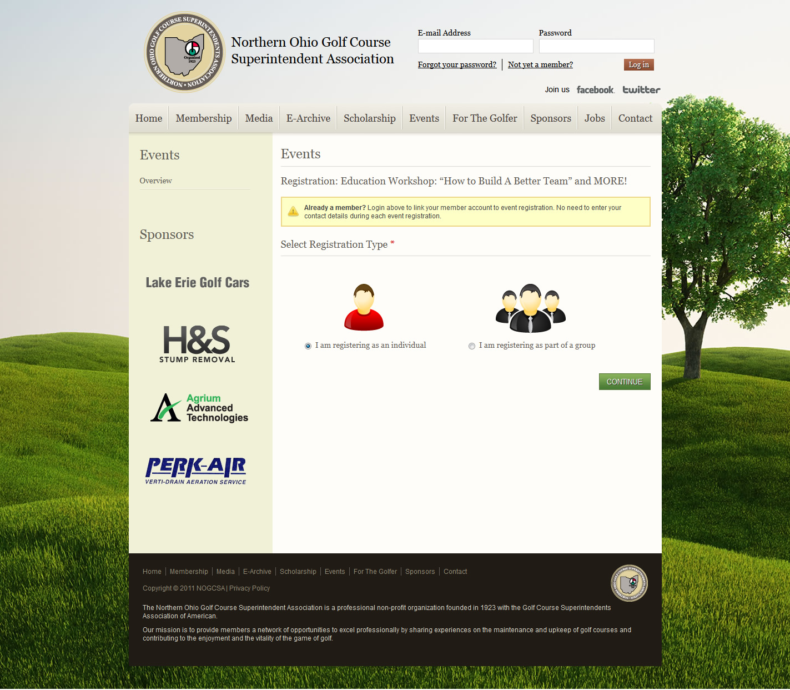This screenshot has height=690, width=790.
Task: Focus the E-mail Address input field
Action: click(x=475, y=46)
